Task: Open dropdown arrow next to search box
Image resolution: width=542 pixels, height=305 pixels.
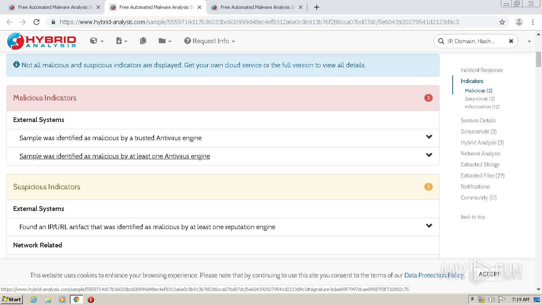Action: [x=529, y=42]
